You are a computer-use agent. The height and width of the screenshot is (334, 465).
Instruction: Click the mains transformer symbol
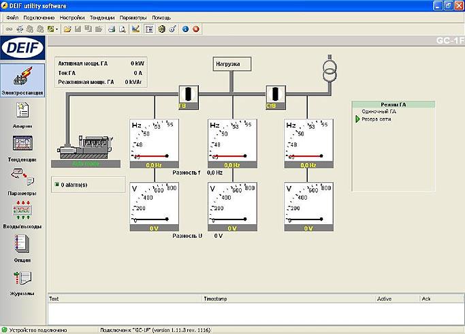pos(330,70)
